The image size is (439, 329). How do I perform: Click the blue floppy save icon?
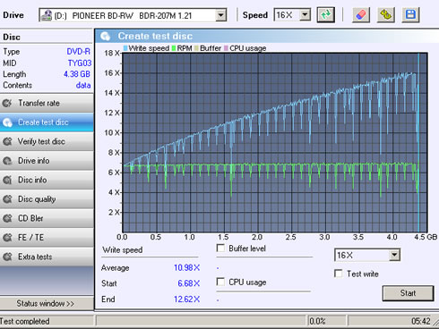410,14
